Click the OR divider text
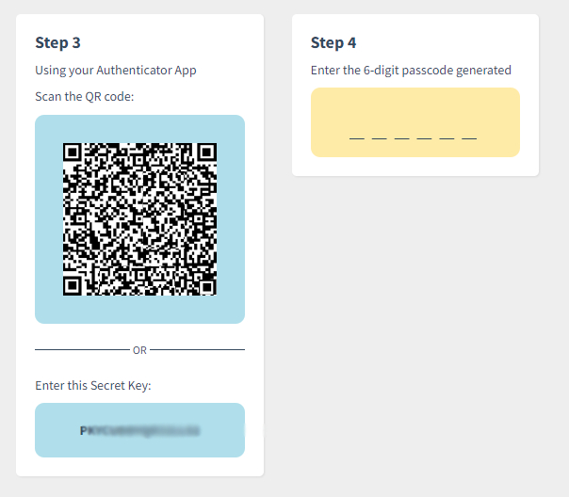The width and height of the screenshot is (569, 497). (x=139, y=350)
